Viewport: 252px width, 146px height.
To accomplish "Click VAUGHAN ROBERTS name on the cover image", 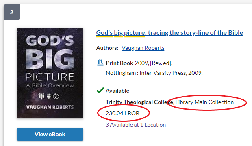I will click(x=50, y=107).
